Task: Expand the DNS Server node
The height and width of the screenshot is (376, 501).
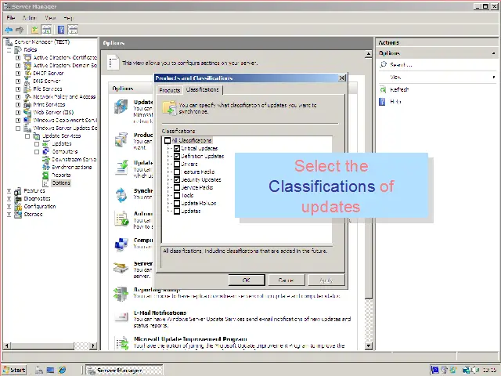Action: pyautogui.click(x=18, y=81)
